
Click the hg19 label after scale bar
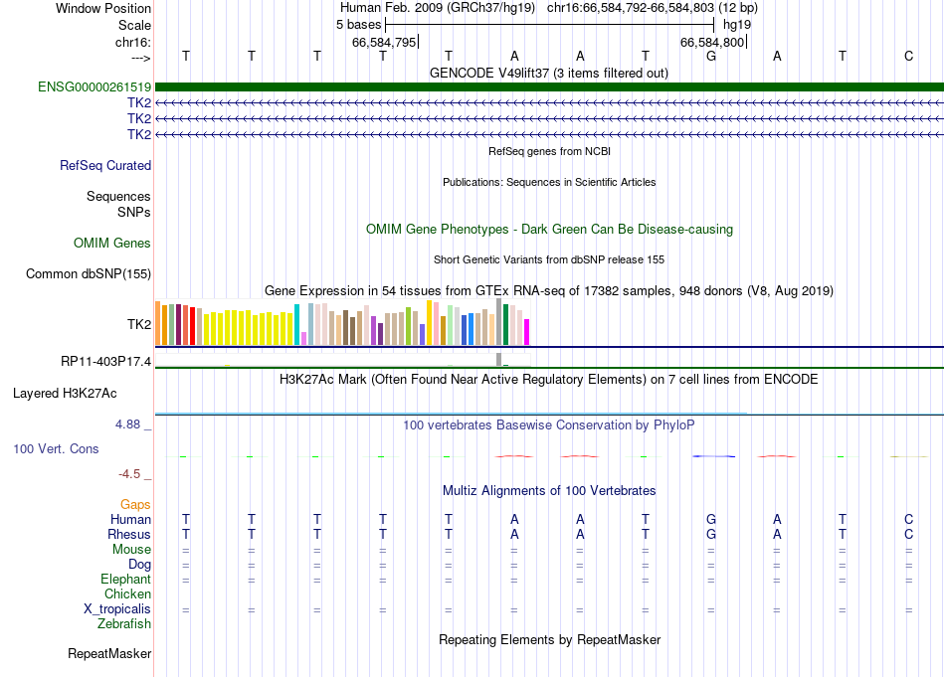737,25
